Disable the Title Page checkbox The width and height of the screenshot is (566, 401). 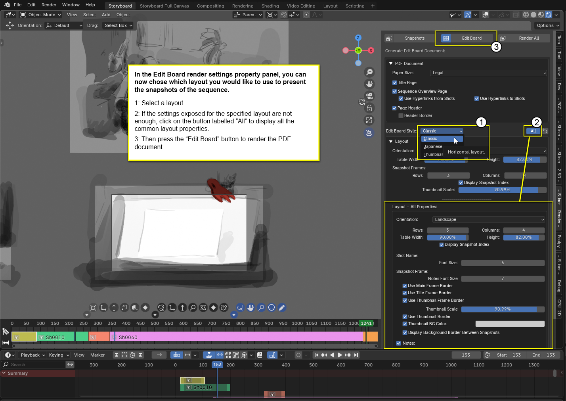(x=395, y=83)
